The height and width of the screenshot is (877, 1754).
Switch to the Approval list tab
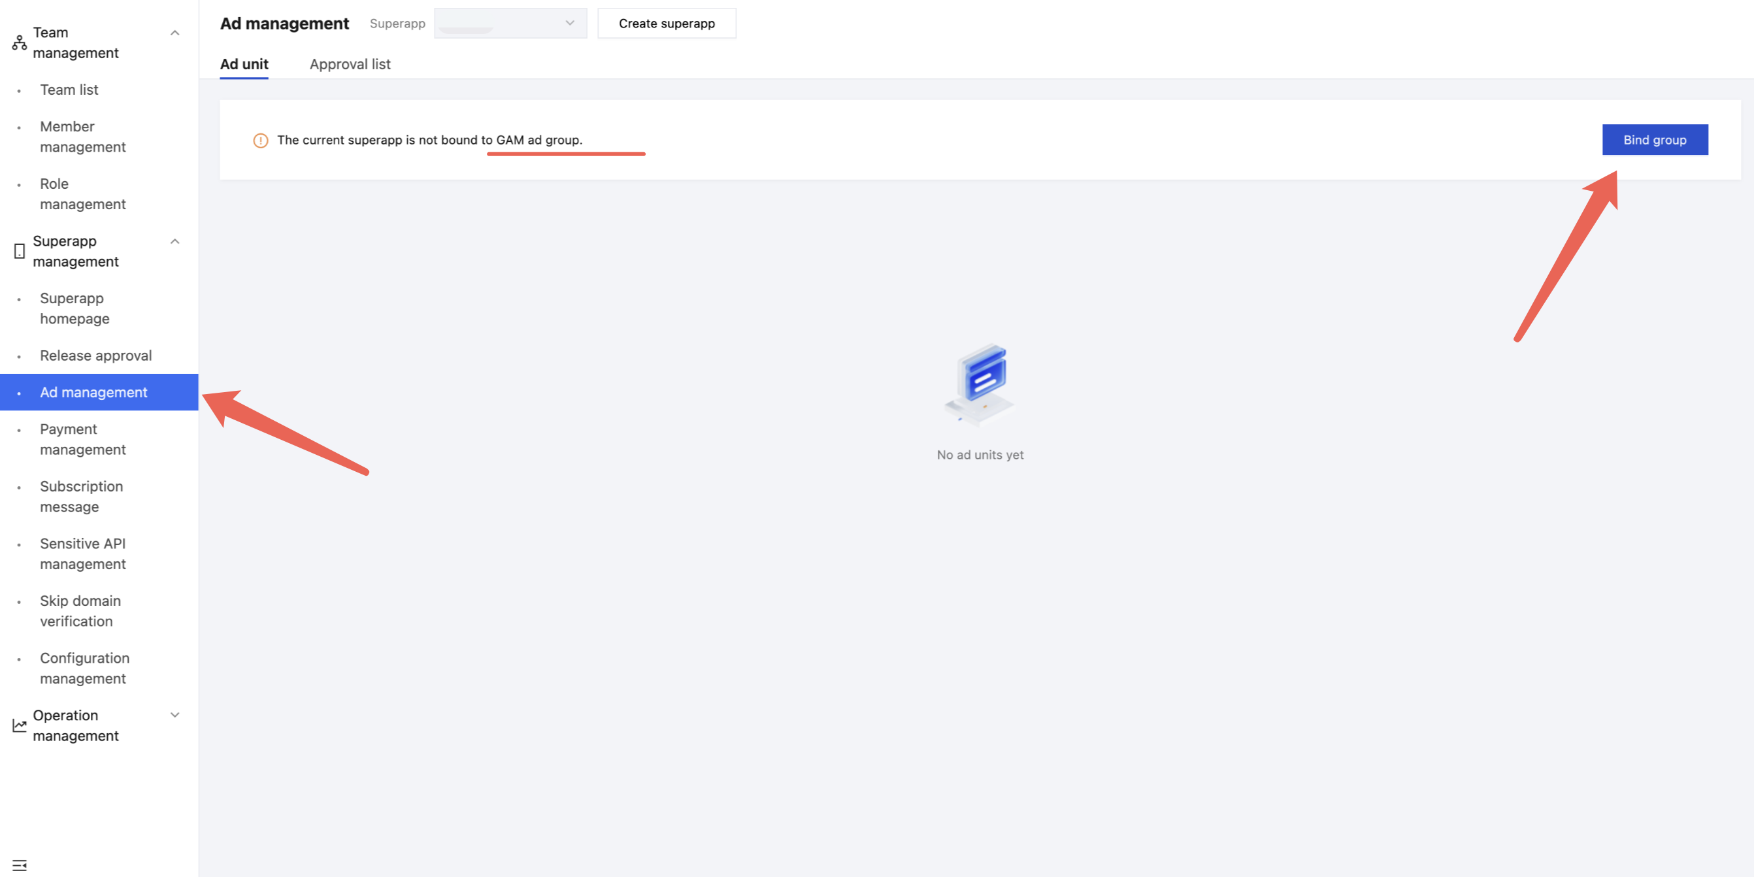(x=350, y=64)
